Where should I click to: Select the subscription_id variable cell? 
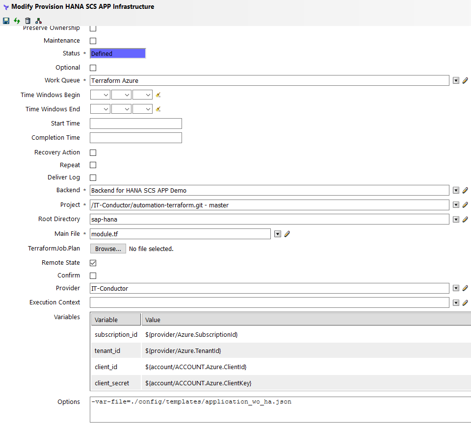116,334
